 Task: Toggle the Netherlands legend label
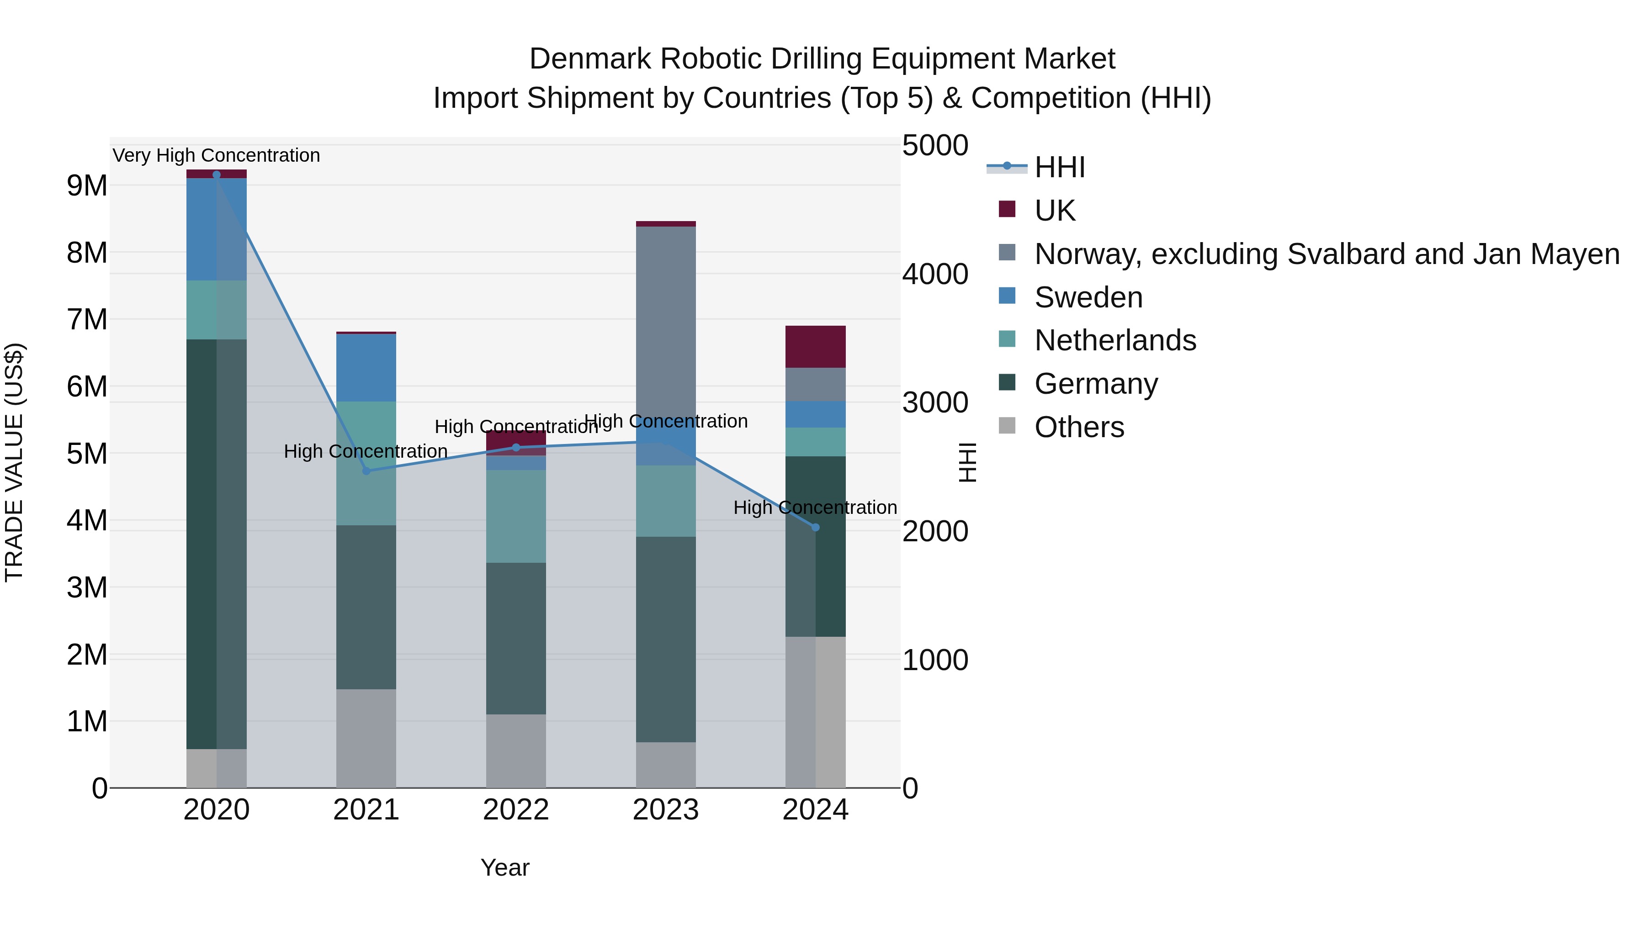pyautogui.click(x=1115, y=340)
